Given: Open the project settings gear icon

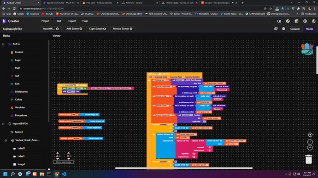Looking at the screenshot, I should click(x=283, y=29).
